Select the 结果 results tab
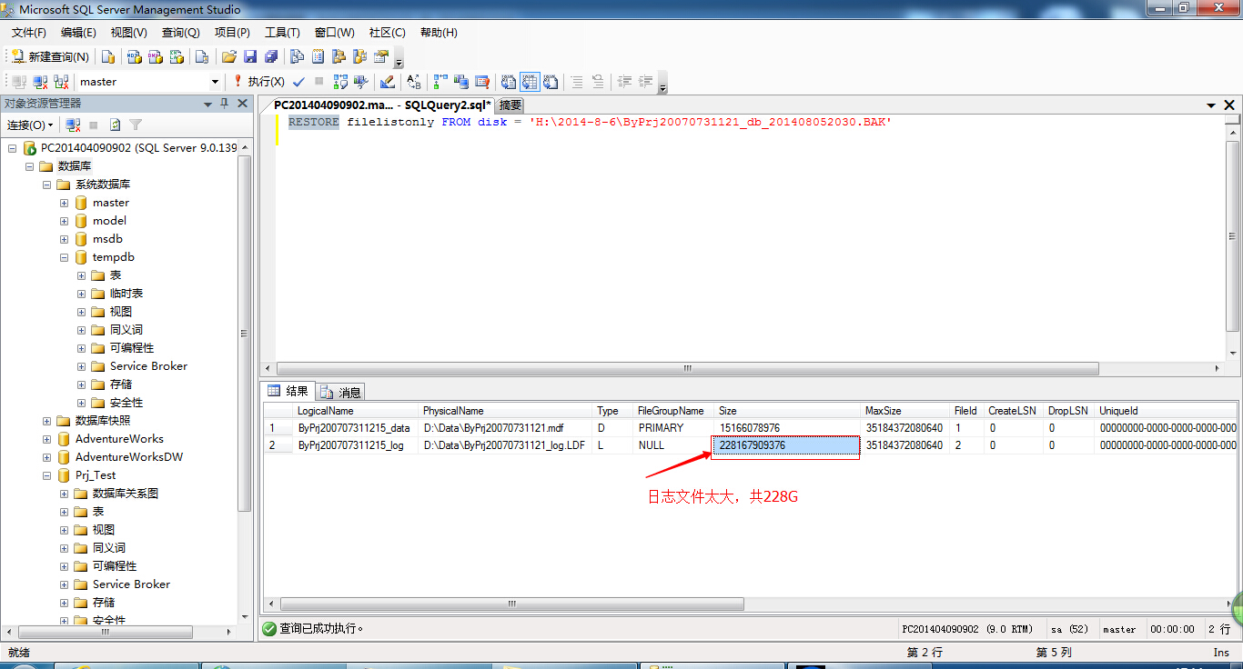 pos(288,391)
